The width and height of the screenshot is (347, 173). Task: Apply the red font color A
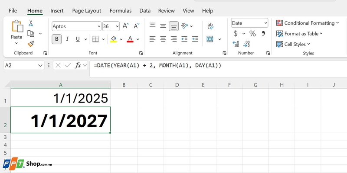pyautogui.click(x=130, y=39)
